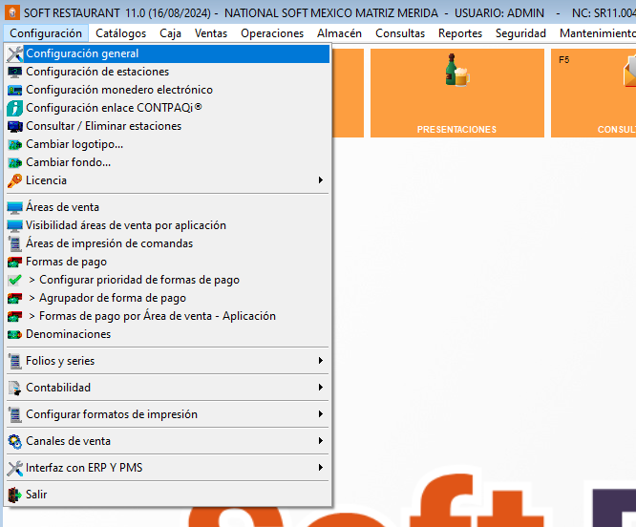Click the icon beside Formas de pago por Área
The width and height of the screenshot is (636, 527).
pyautogui.click(x=15, y=317)
